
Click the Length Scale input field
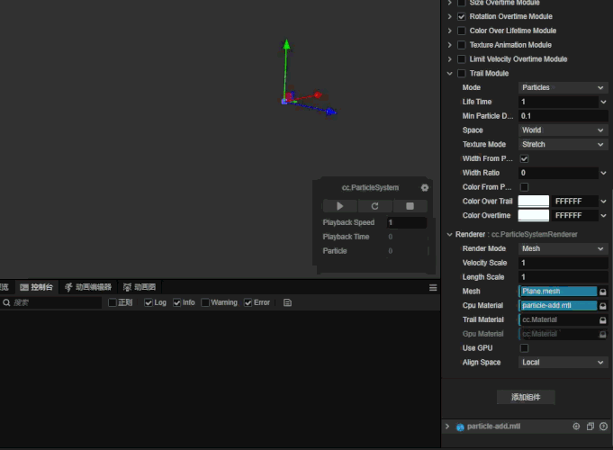pos(563,277)
